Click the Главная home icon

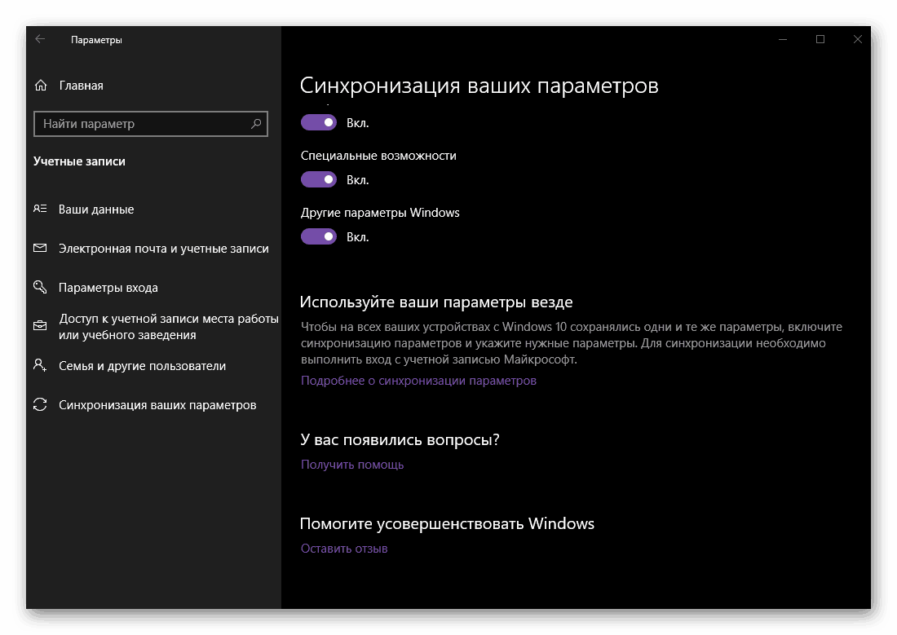coord(41,86)
